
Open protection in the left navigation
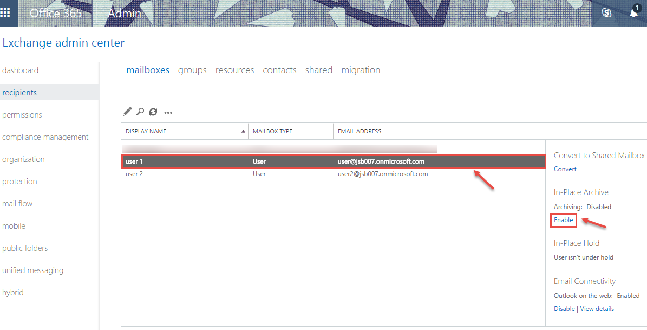coord(19,182)
